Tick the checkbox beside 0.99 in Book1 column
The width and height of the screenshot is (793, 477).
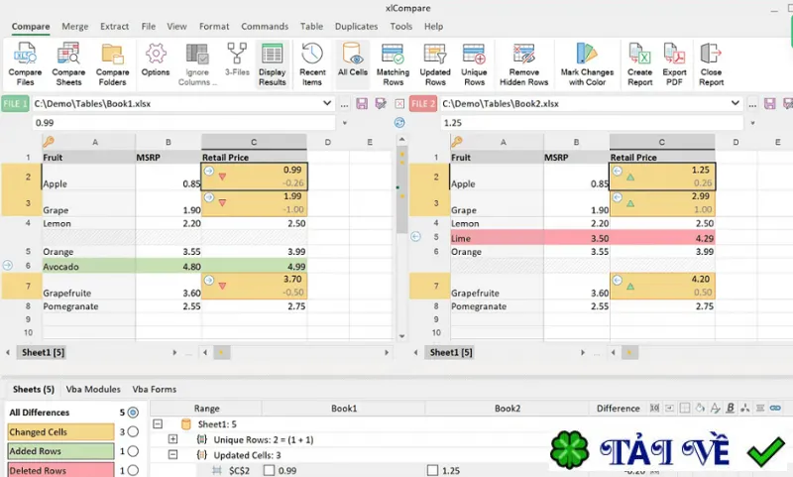(269, 470)
